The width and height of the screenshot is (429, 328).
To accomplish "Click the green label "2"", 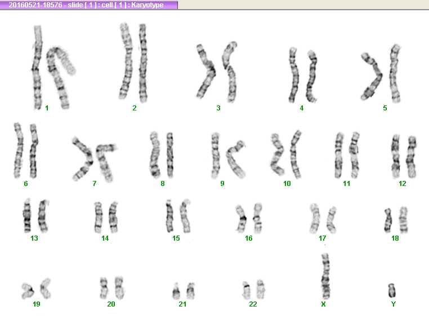I will coord(135,108).
